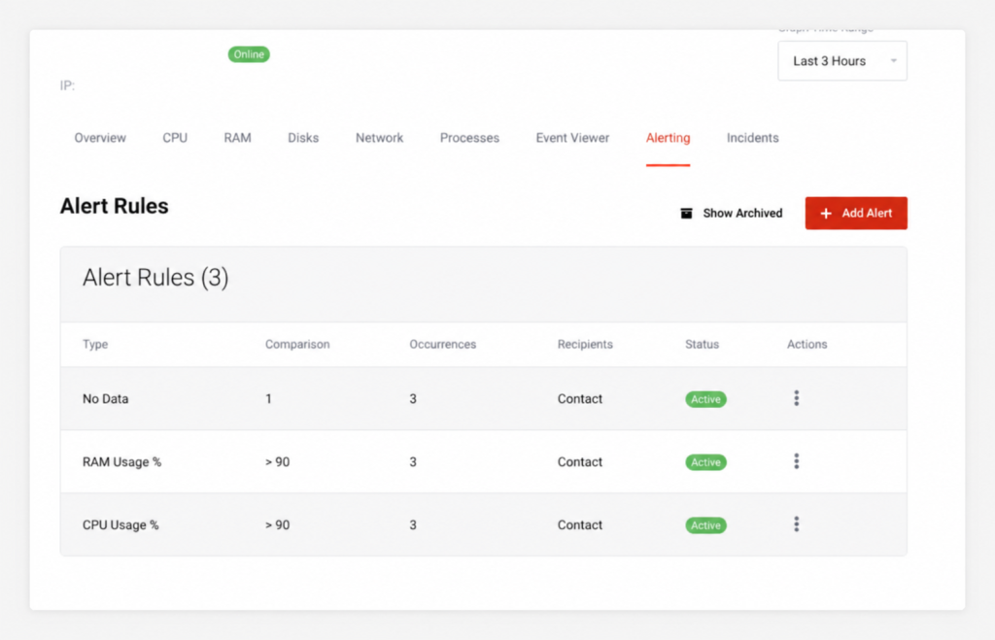This screenshot has width=995, height=640.
Task: Open the CPU tab
Action: pos(175,138)
